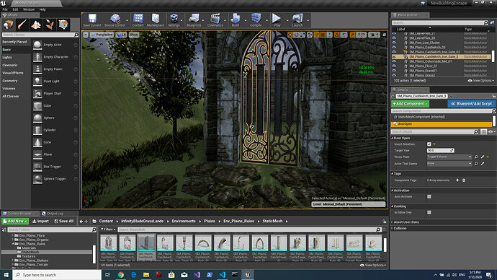Click the Sphere shape icon
497x280 pixels.
click(x=37, y=118)
